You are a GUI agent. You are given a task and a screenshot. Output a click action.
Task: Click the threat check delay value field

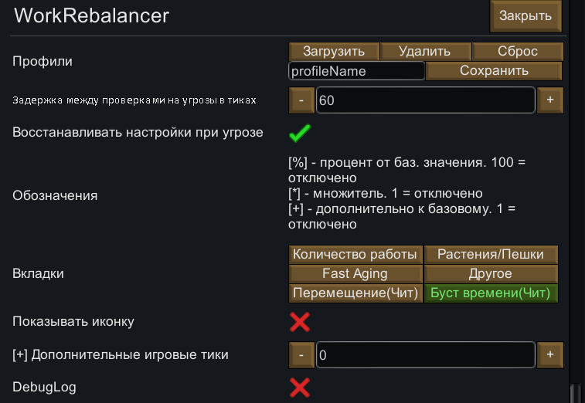click(x=425, y=100)
